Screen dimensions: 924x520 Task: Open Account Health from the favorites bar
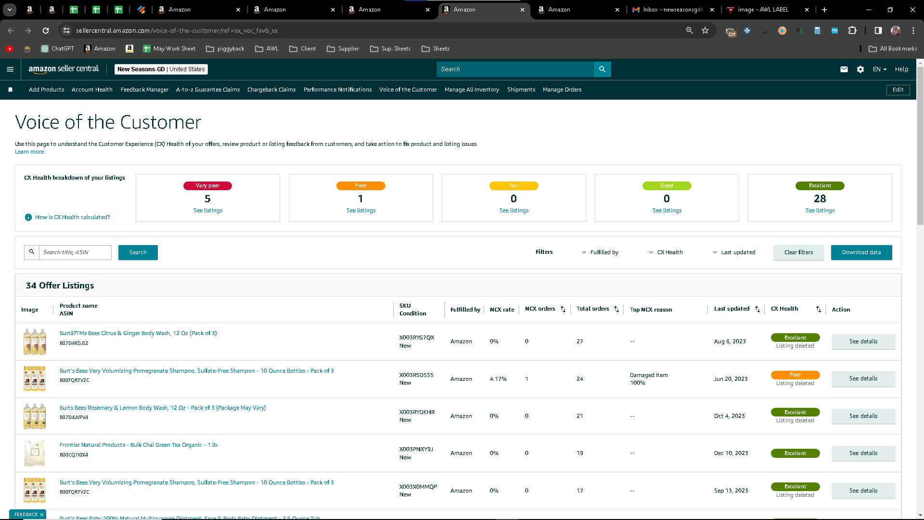click(92, 90)
